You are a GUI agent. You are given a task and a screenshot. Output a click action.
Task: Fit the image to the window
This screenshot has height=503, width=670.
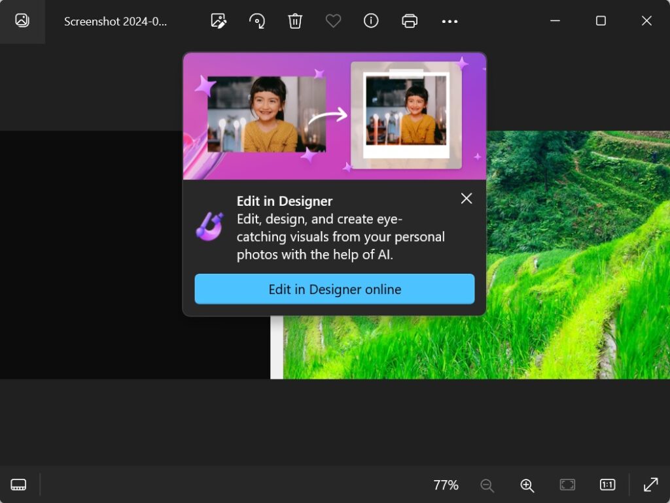tap(567, 485)
